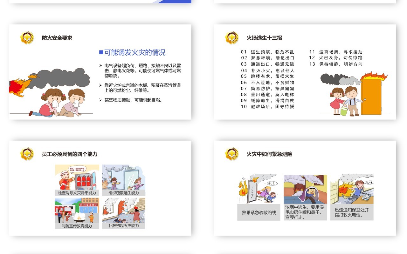Click the fire emblem beside 防火安全要求 title
The image size is (407, 254).
tap(27, 37)
